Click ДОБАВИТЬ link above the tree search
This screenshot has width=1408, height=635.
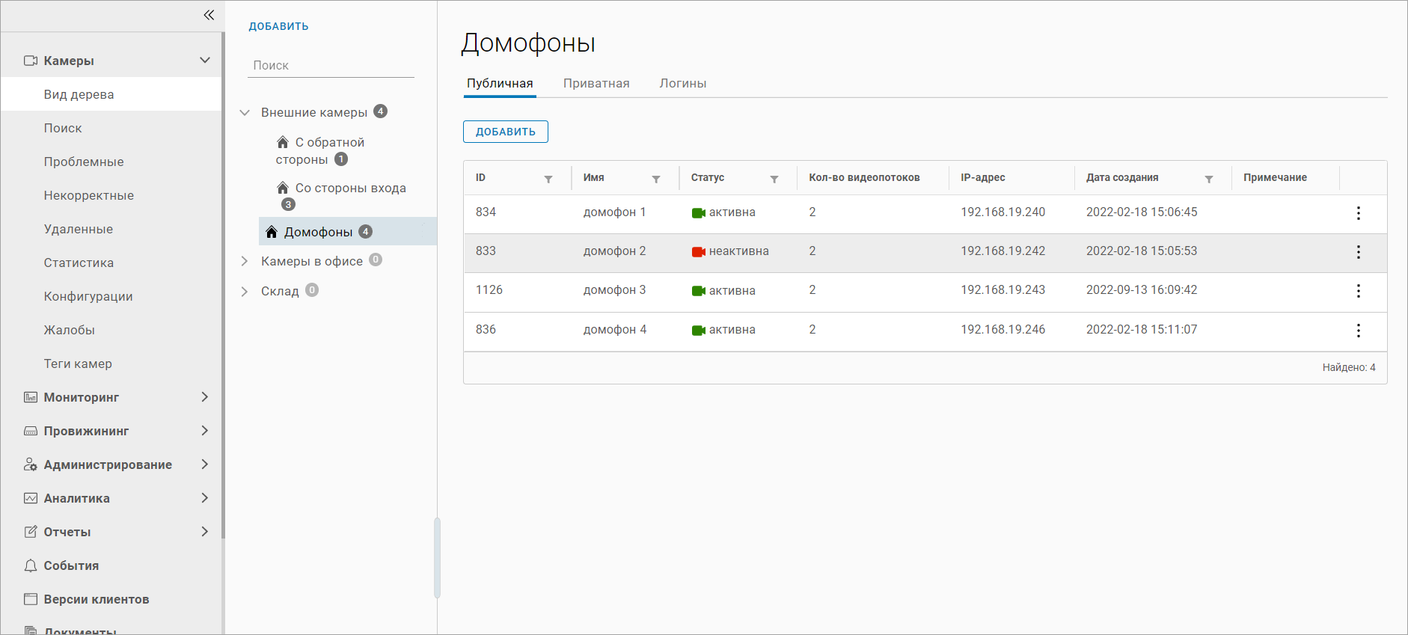278,26
